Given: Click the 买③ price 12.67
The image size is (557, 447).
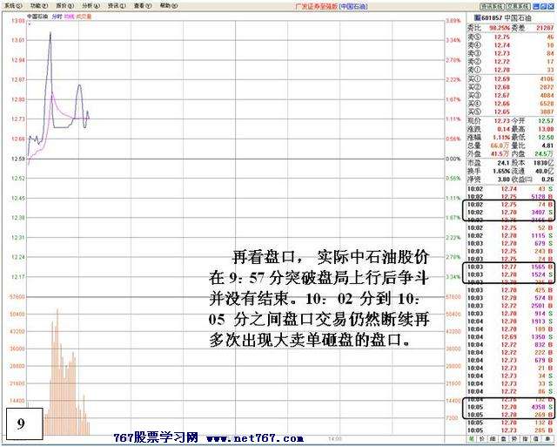Looking at the screenshot, I should tap(502, 95).
